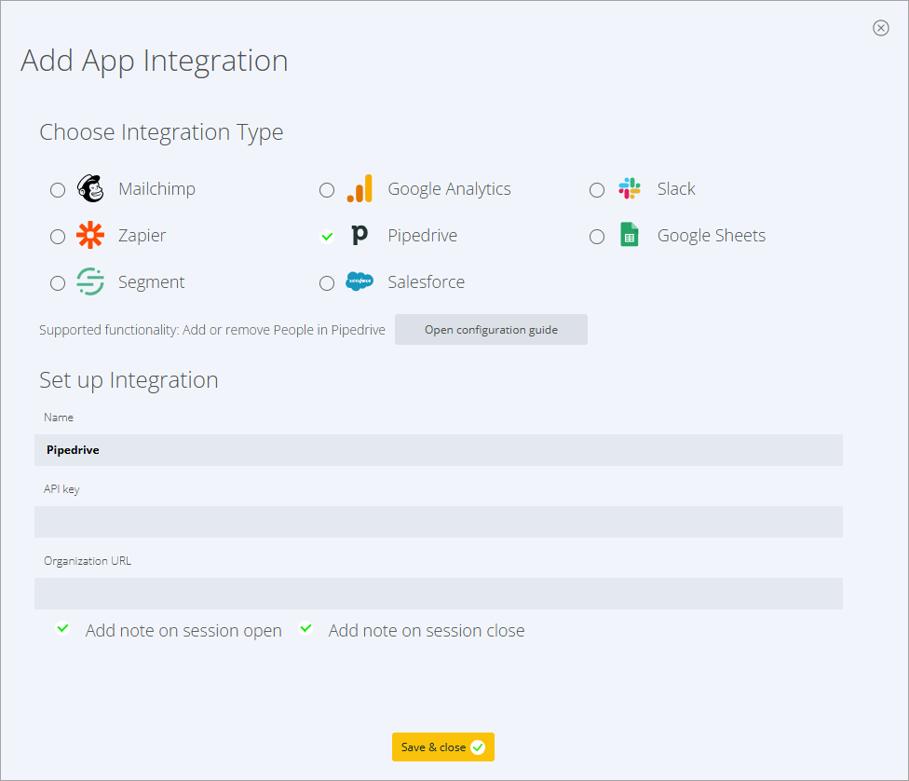The width and height of the screenshot is (909, 781).
Task: Select the Mailchimp radio button
Action: tap(58, 190)
